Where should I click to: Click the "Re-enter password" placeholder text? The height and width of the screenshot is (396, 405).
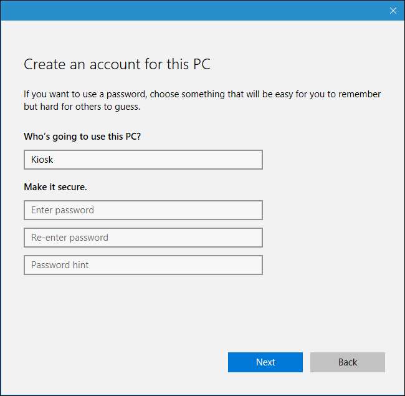coord(70,238)
